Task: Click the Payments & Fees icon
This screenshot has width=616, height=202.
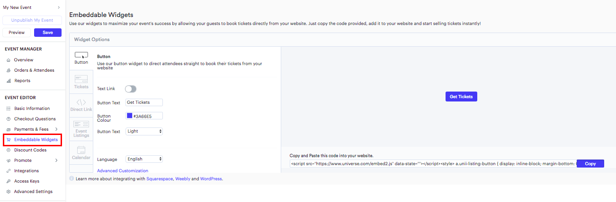Action: click(x=8, y=129)
